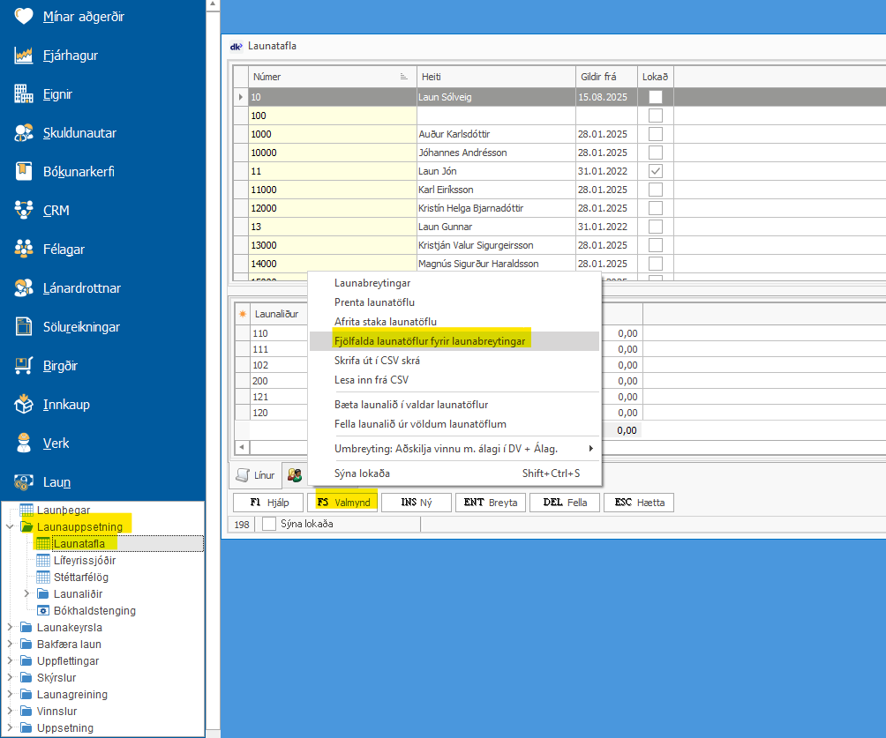Open the Línur tab
886x738 pixels.
pos(256,475)
